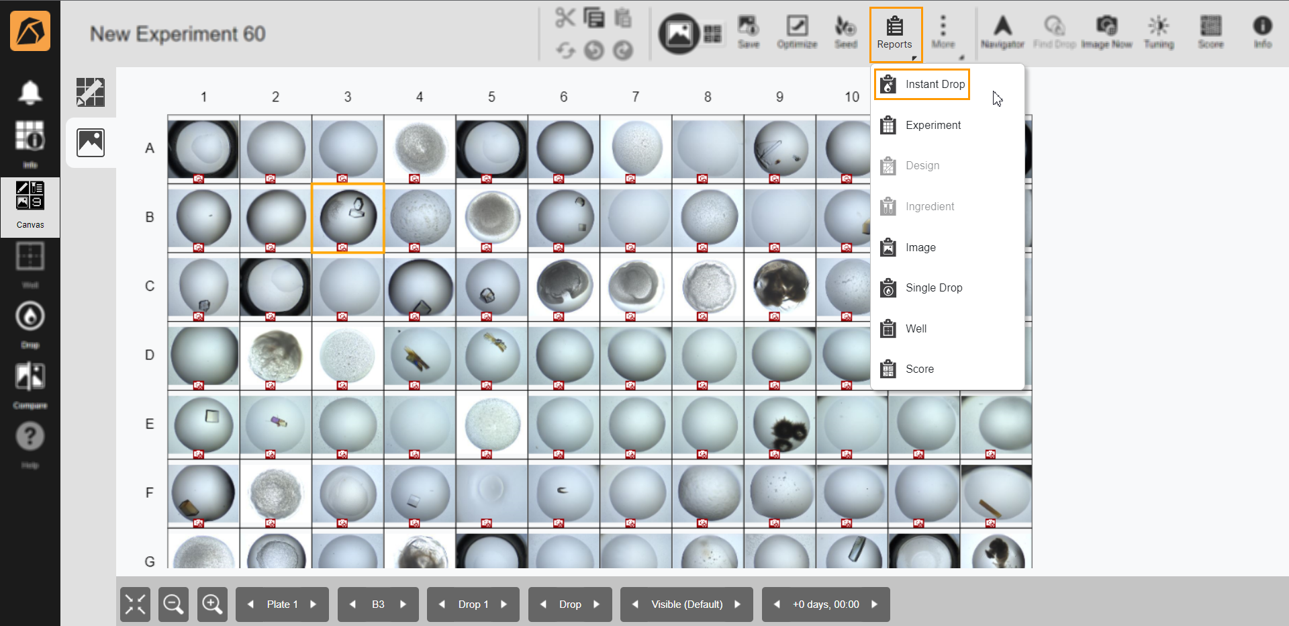Open the Tuning tool
The height and width of the screenshot is (626, 1289).
[x=1159, y=33]
